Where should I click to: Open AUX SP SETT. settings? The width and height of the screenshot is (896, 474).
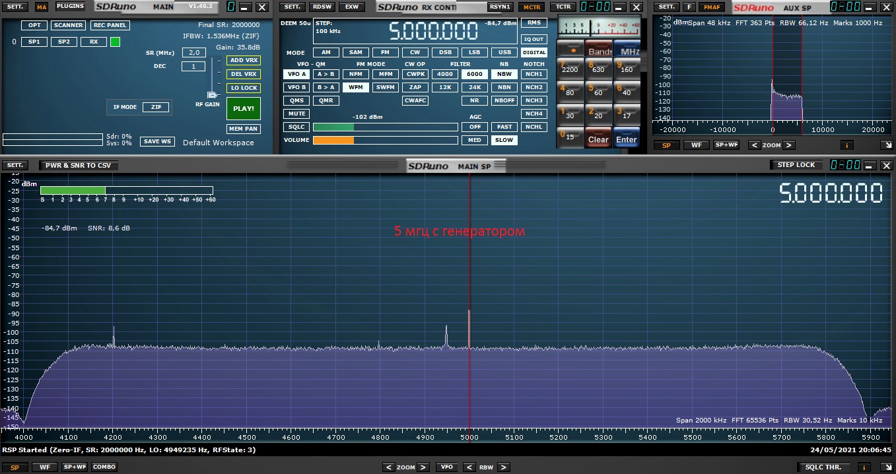click(x=665, y=7)
